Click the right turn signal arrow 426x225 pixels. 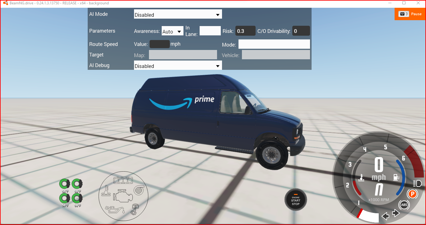point(396,213)
